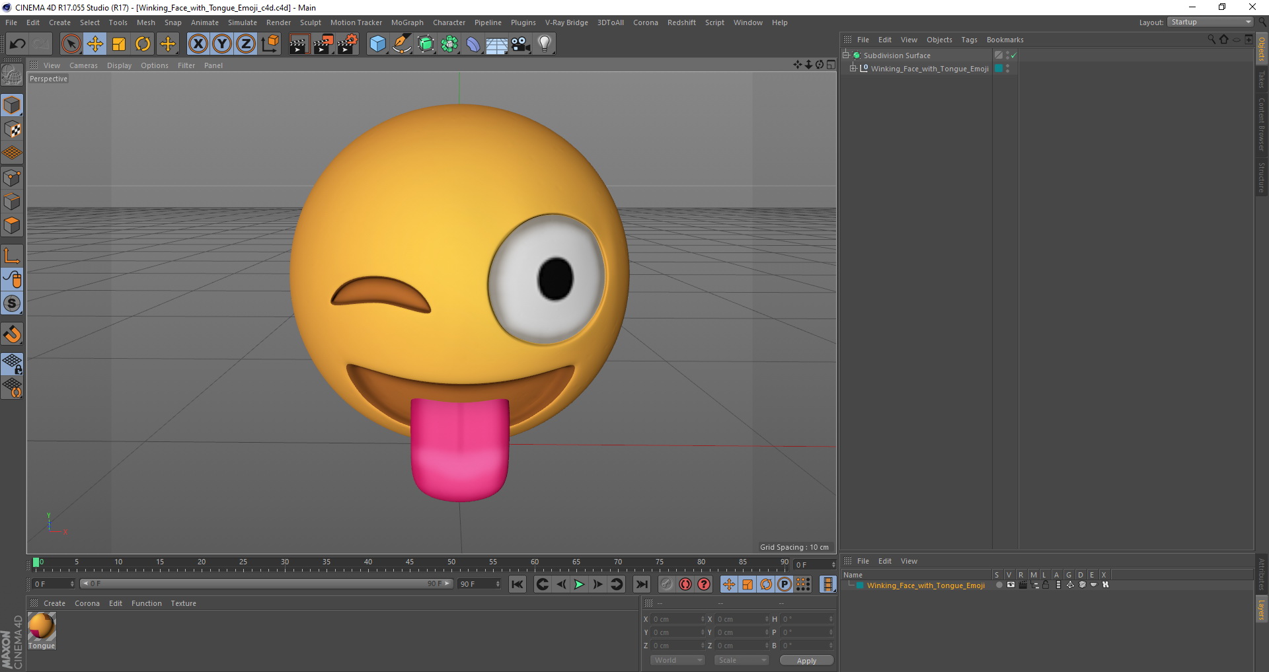1269x672 pixels.
Task: Open the Simulate menu
Action: pos(242,22)
